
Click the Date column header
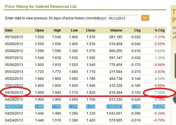[x=9, y=30]
